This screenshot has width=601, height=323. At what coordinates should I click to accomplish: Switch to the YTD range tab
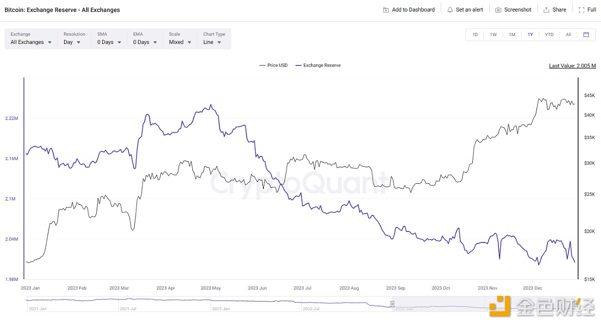549,34
